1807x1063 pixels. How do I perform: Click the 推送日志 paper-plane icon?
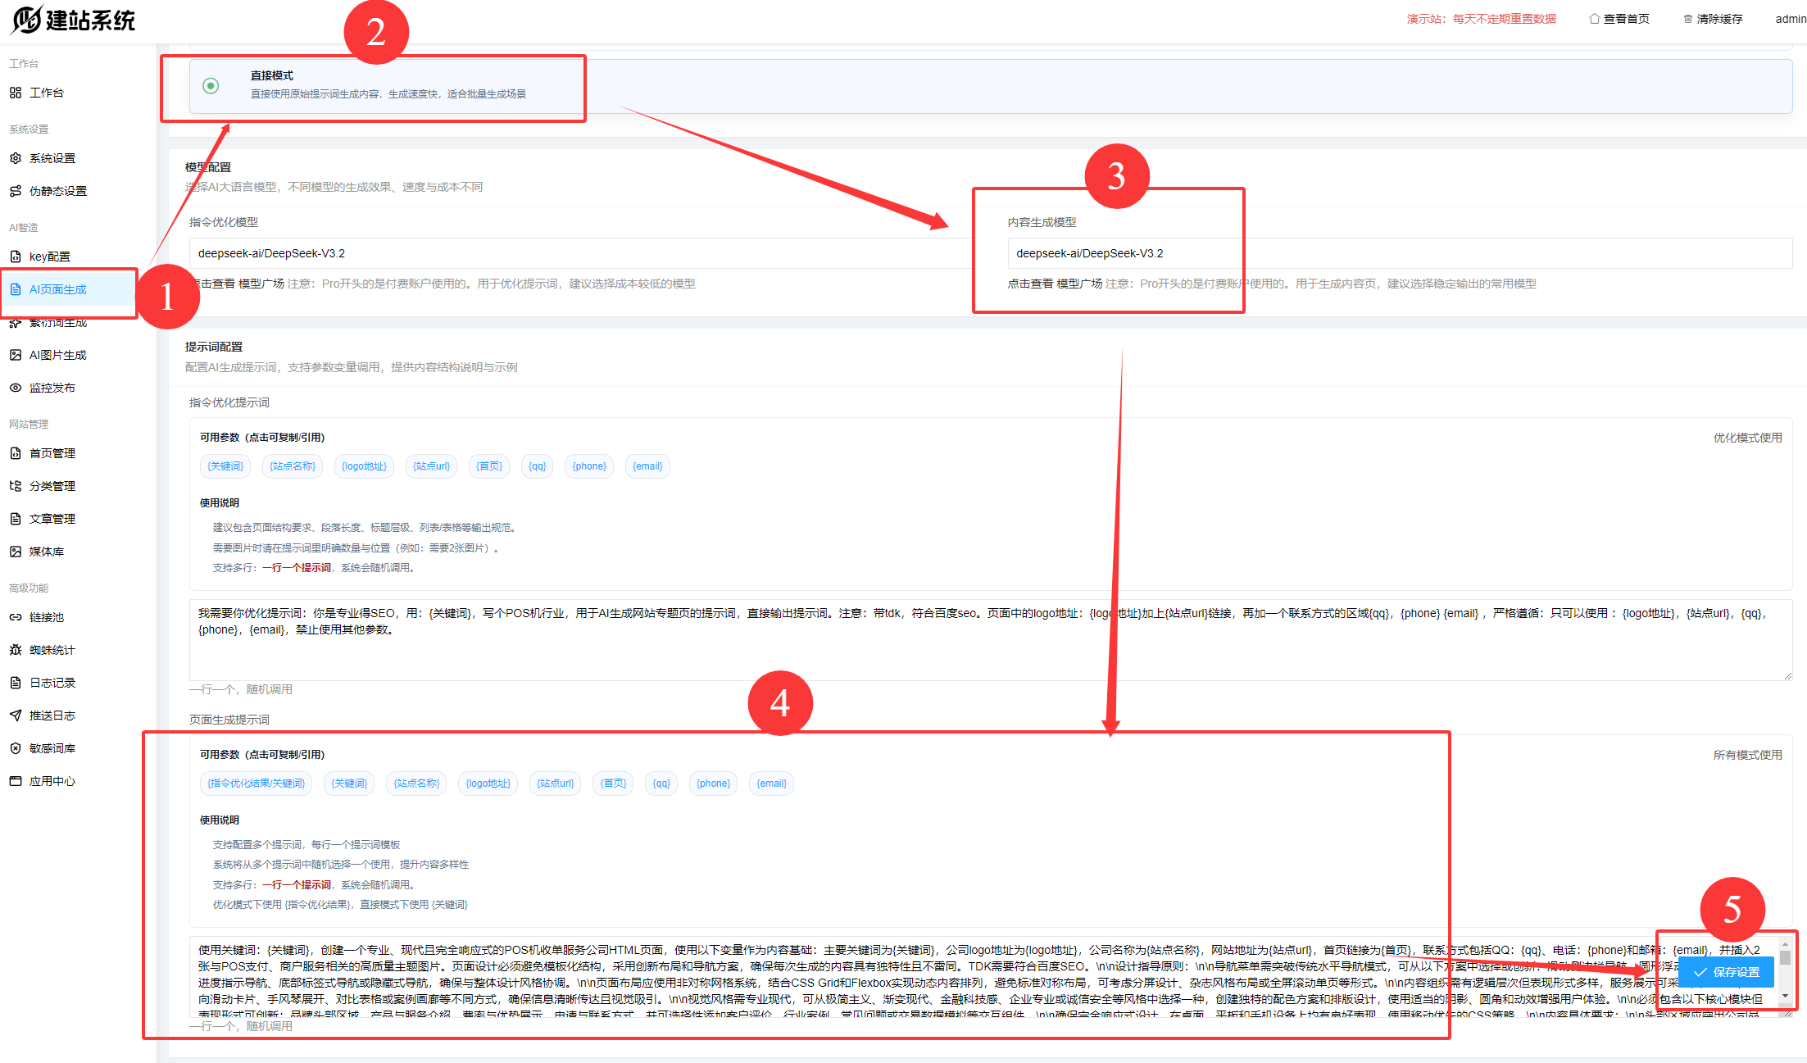coord(16,715)
